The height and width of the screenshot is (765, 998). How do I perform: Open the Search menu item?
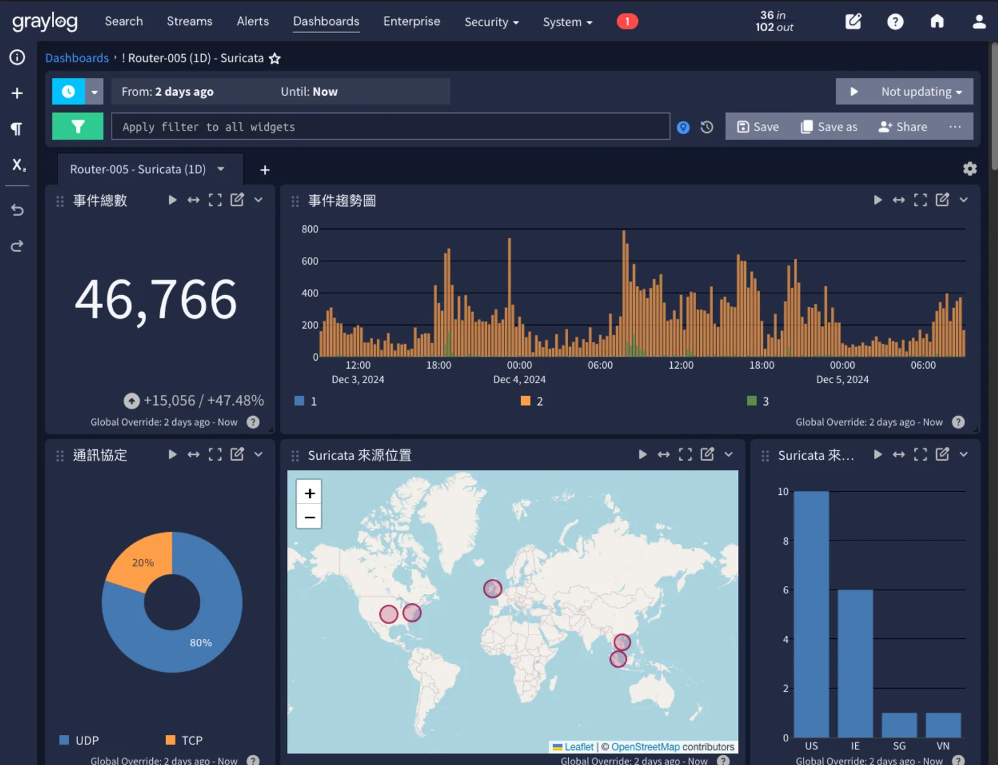coord(124,21)
